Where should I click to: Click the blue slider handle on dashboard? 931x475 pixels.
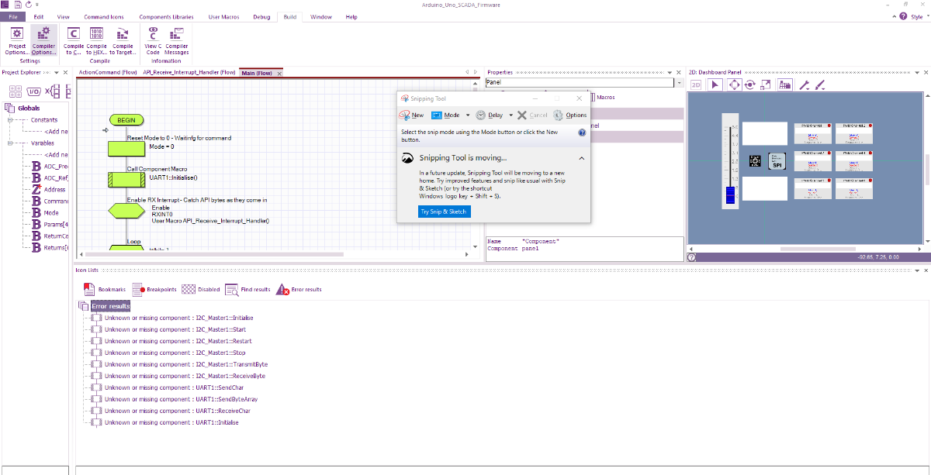tap(729, 195)
